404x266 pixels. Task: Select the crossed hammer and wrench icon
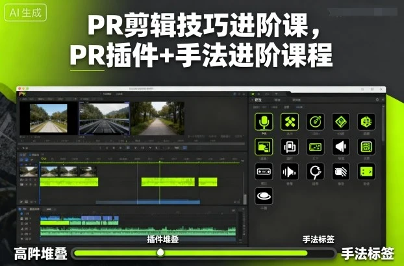click(x=289, y=122)
